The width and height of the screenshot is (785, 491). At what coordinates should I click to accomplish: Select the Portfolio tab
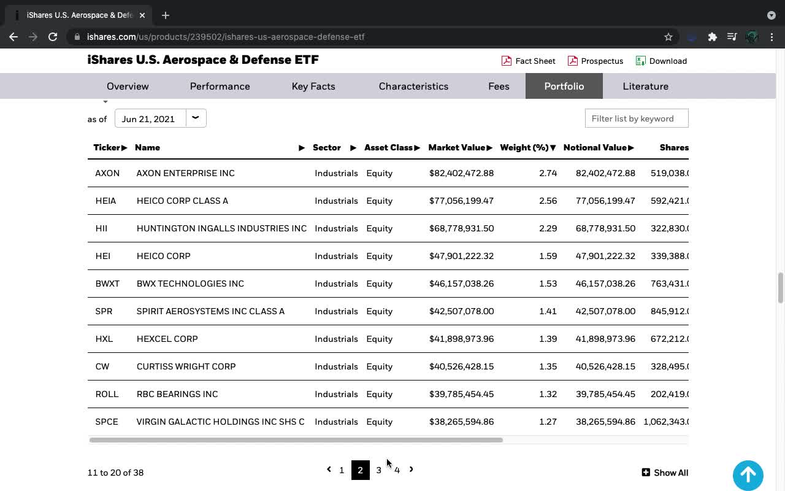pyautogui.click(x=564, y=86)
